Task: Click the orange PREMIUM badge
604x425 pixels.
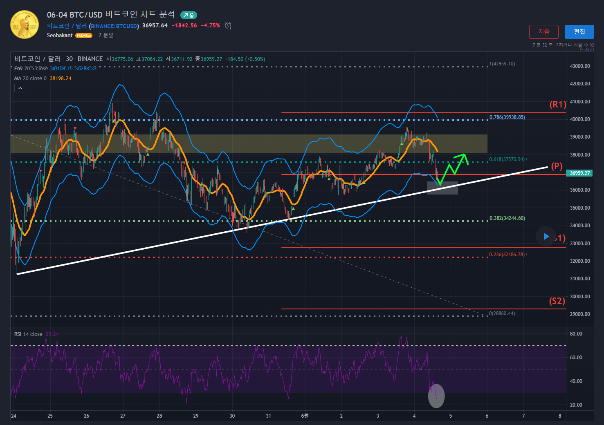Action: tap(84, 36)
